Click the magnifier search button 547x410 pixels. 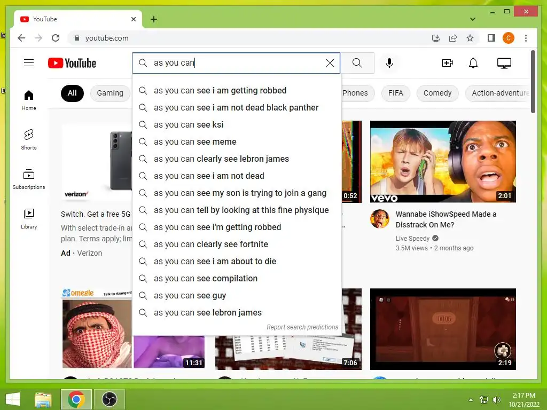[357, 63]
